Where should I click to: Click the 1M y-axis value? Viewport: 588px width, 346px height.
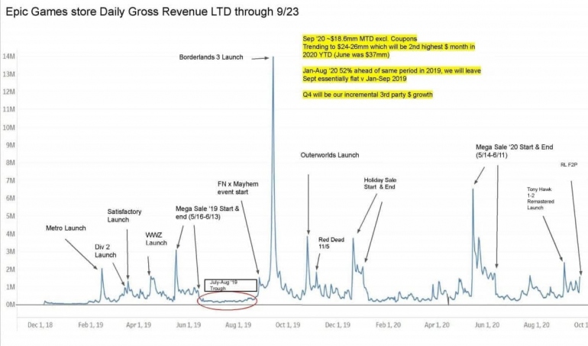(x=10, y=287)
